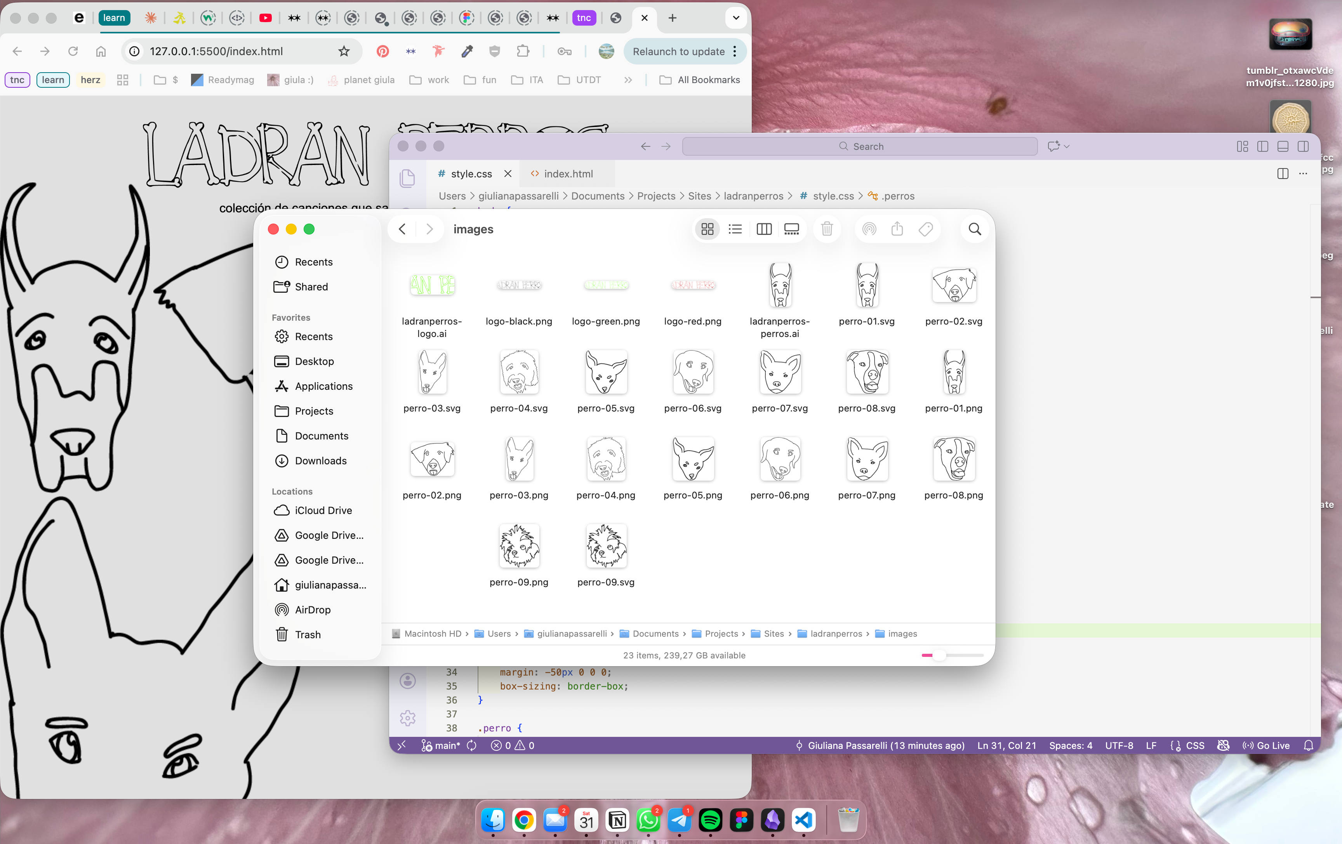Expand Chrome tab search dropdown
This screenshot has width=1342, height=844.
coord(735,18)
